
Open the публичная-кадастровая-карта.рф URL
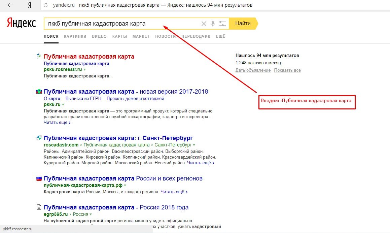tap(83, 186)
